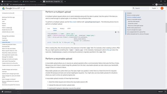The height and width of the screenshot is (94, 167).
Task: Jump to Perform a resumable upload in contents
Action: click(x=134, y=19)
